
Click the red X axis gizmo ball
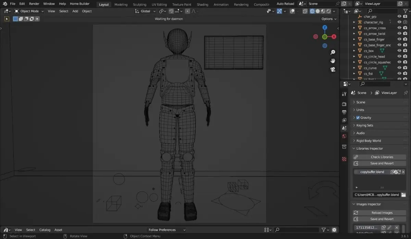[x=334, y=37]
